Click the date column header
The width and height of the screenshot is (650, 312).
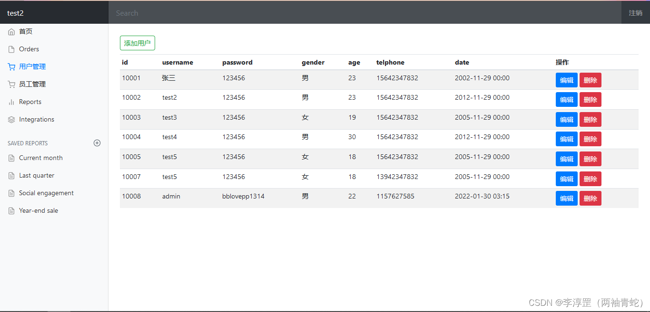point(462,62)
